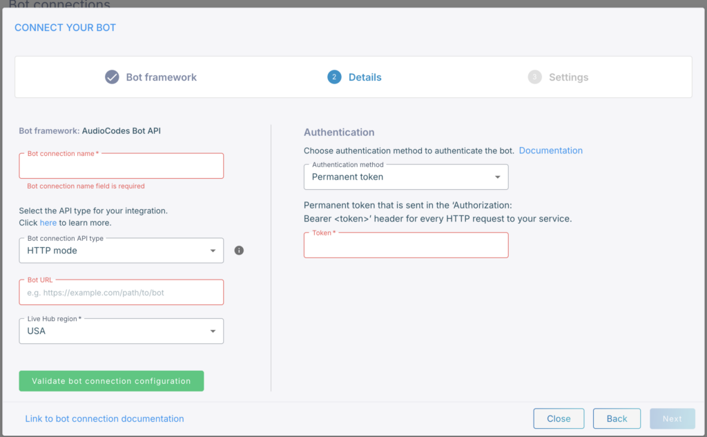This screenshot has width=707, height=437.
Task: Click the Bot connection name input field
Action: (x=121, y=167)
